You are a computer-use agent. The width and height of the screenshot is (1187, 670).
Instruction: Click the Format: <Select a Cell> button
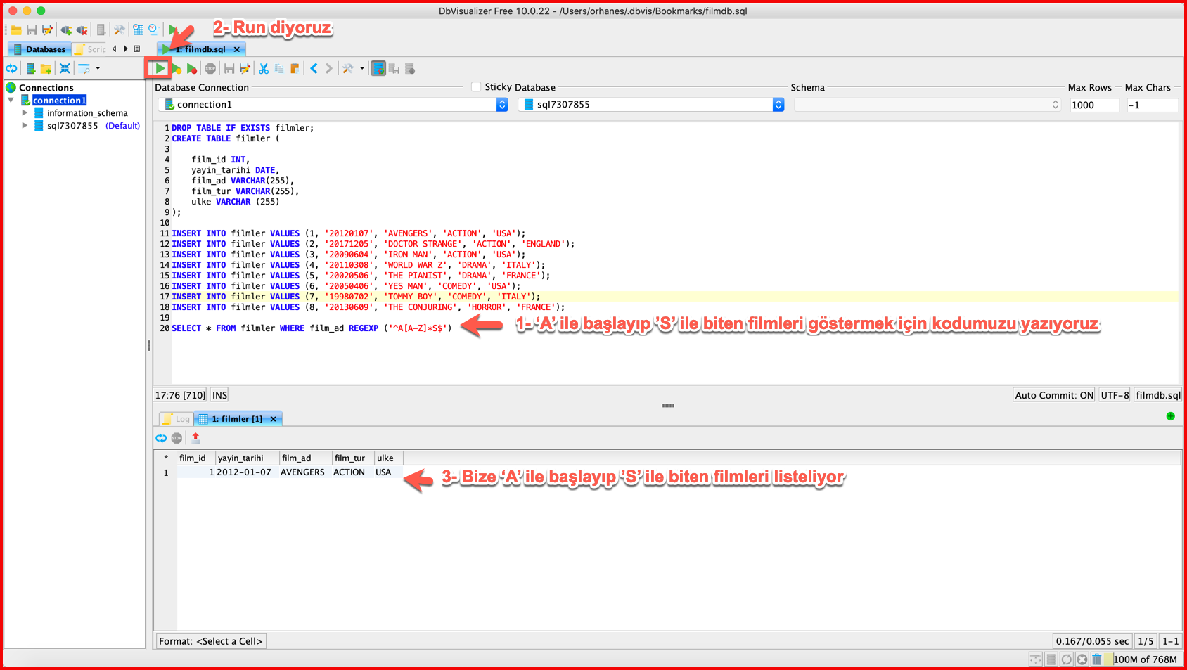click(211, 641)
